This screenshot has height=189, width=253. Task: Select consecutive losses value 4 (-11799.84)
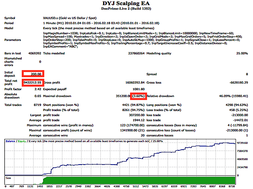[238, 125]
